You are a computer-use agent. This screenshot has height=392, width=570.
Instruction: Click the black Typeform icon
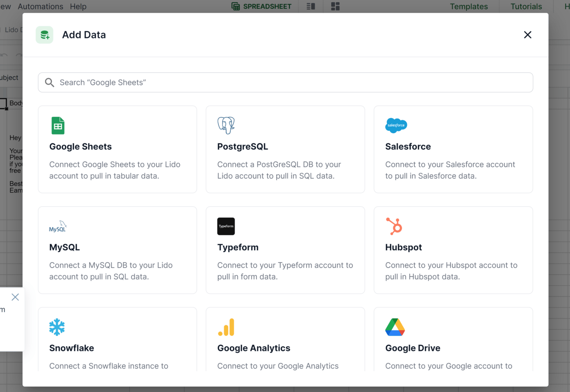[226, 226]
